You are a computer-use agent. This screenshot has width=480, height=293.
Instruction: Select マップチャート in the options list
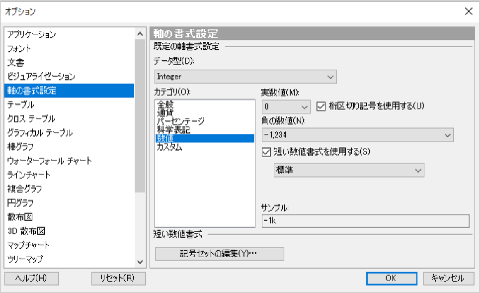pyautogui.click(x=69, y=245)
